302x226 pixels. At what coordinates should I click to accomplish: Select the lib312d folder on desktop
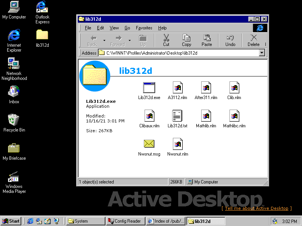(42, 38)
